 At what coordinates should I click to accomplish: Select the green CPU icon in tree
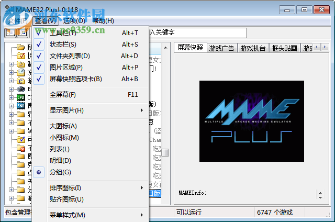[21, 97]
